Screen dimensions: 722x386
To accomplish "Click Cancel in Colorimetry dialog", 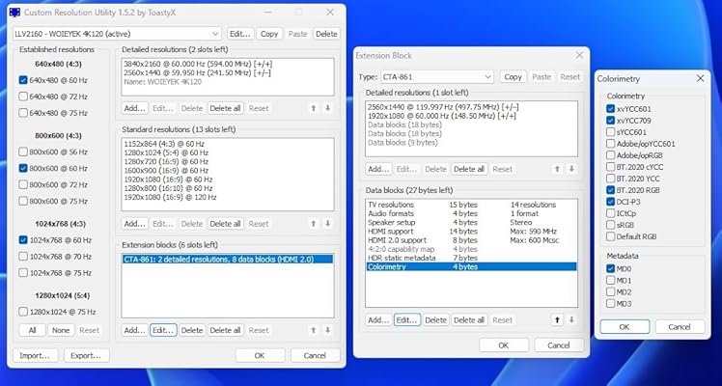I will click(680, 326).
